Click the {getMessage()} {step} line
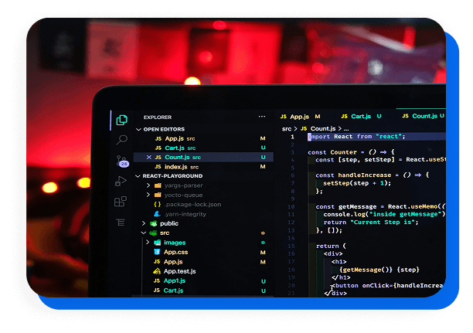473x333 pixels. (379, 270)
